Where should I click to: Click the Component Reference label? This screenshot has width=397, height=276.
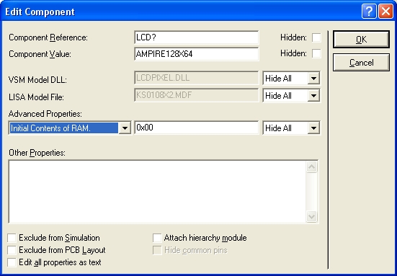(x=48, y=37)
